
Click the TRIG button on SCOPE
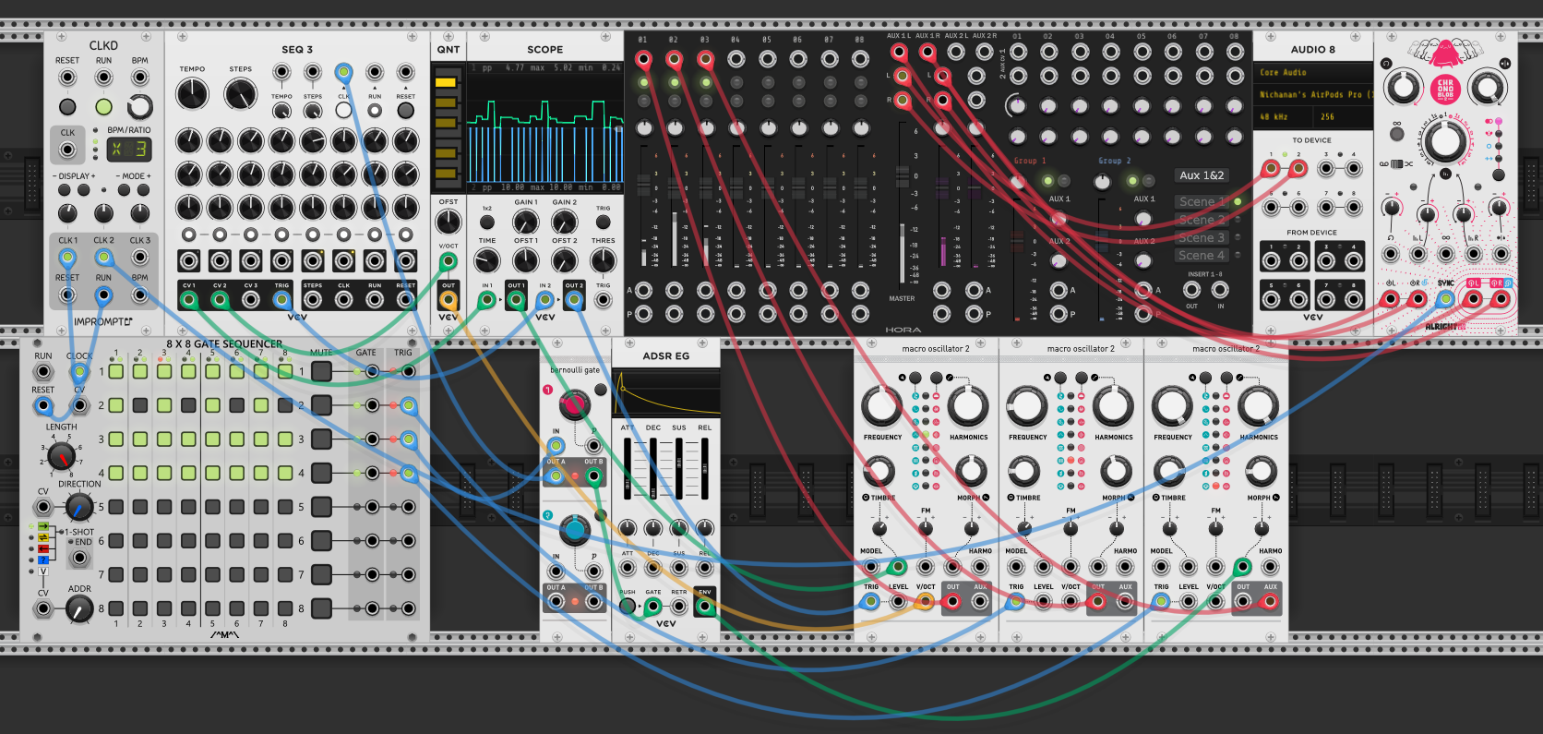click(x=603, y=222)
